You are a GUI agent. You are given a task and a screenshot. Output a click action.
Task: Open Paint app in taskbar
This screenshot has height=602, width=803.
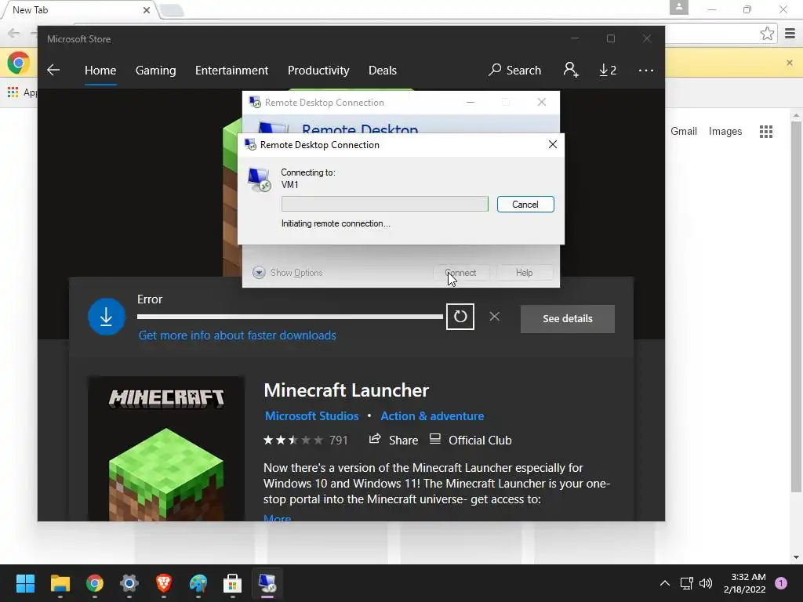tap(198, 583)
